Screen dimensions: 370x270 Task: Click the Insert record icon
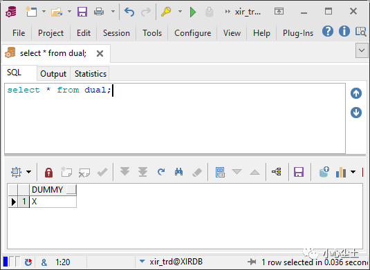(66, 172)
